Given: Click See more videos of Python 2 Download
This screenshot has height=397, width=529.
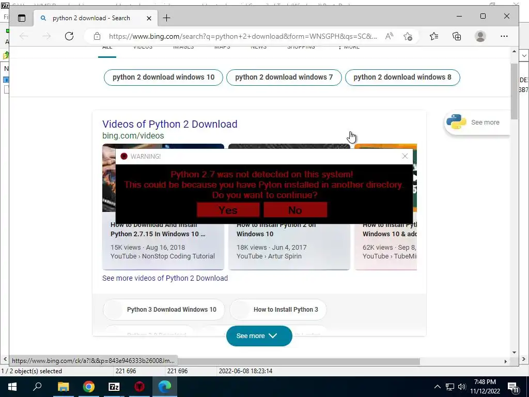Looking at the screenshot, I should click(165, 278).
